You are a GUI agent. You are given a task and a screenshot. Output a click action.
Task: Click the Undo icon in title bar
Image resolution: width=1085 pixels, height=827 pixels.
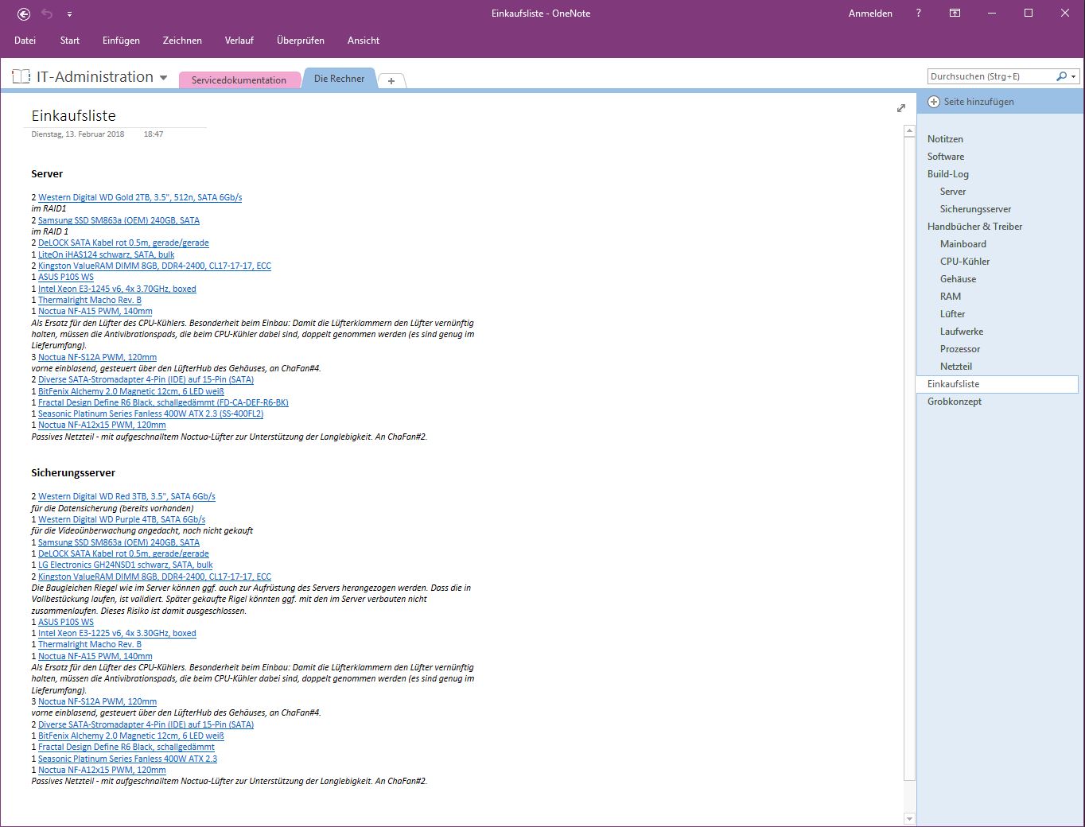[x=47, y=14]
